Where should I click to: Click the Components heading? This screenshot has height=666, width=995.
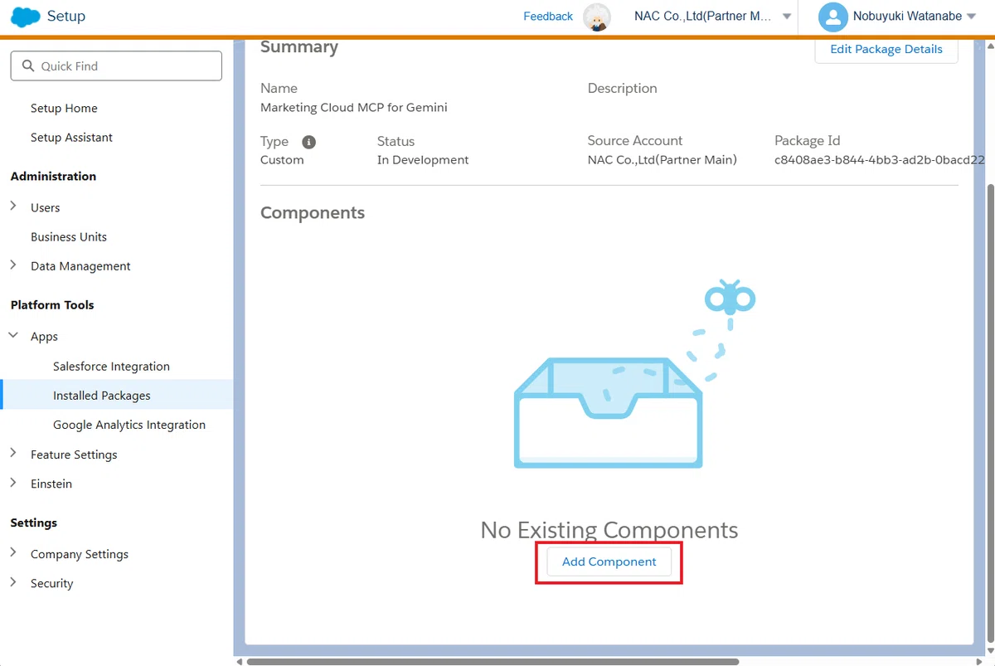(x=313, y=213)
